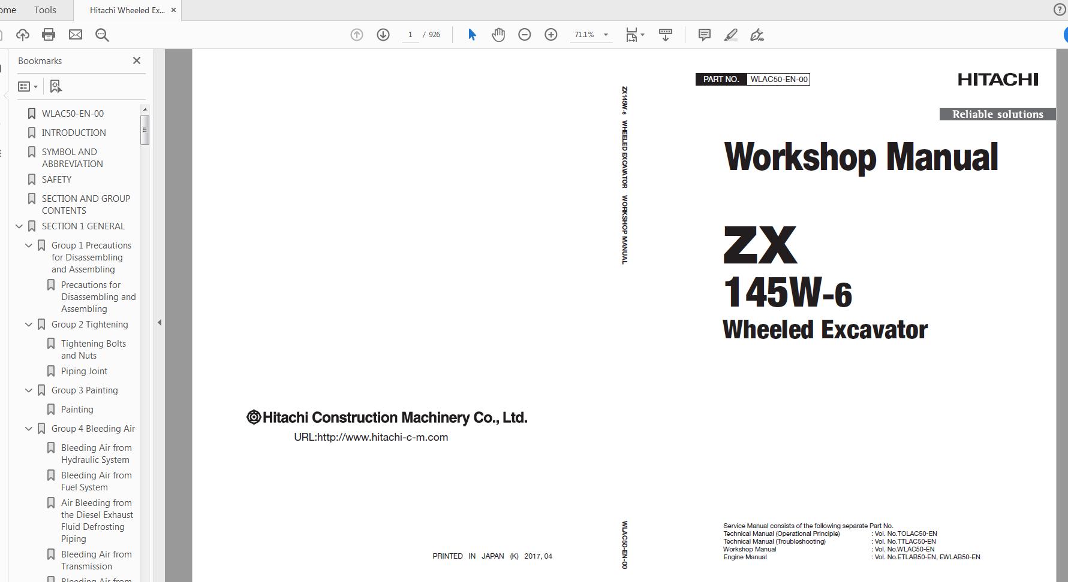Jump to Precautions for Disassembling and Assembling
1068x582 pixels.
[x=98, y=296]
